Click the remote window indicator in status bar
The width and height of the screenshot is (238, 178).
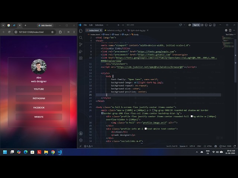click(x=80, y=146)
